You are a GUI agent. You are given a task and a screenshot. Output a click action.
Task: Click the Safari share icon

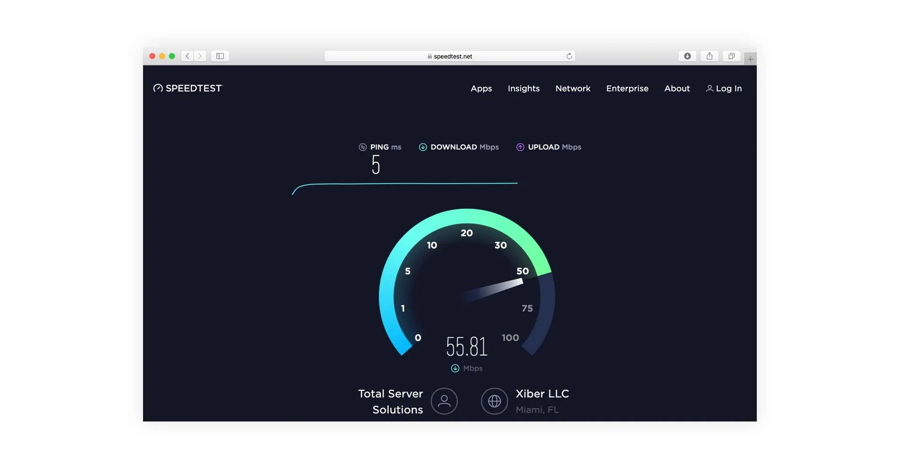pyautogui.click(x=710, y=56)
